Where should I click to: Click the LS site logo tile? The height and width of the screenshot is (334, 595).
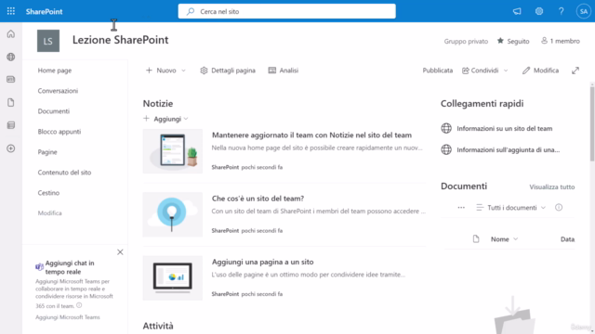coord(48,41)
